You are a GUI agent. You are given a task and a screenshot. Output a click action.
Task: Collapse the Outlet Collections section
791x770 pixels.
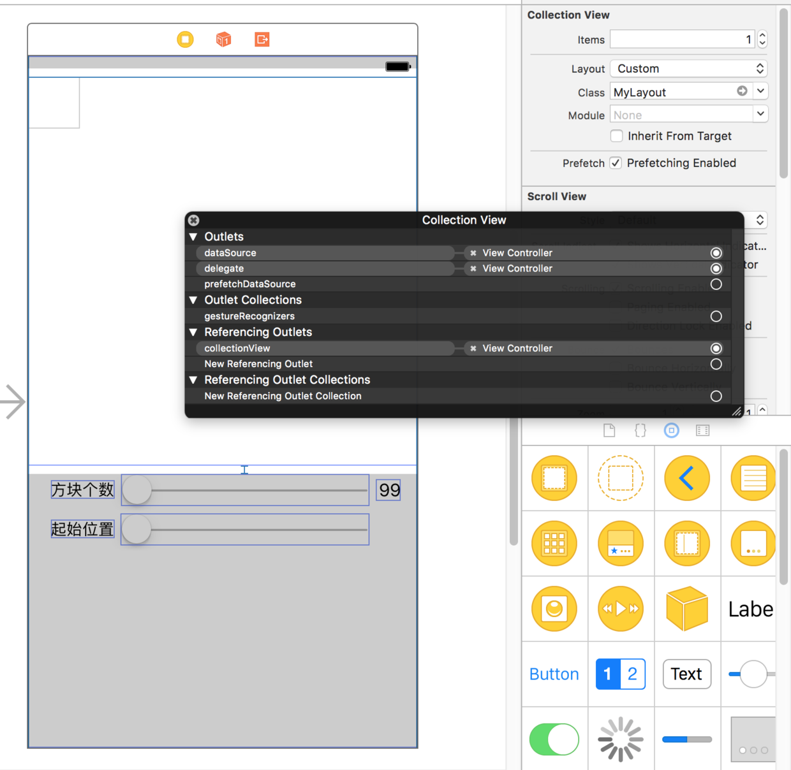click(x=193, y=300)
